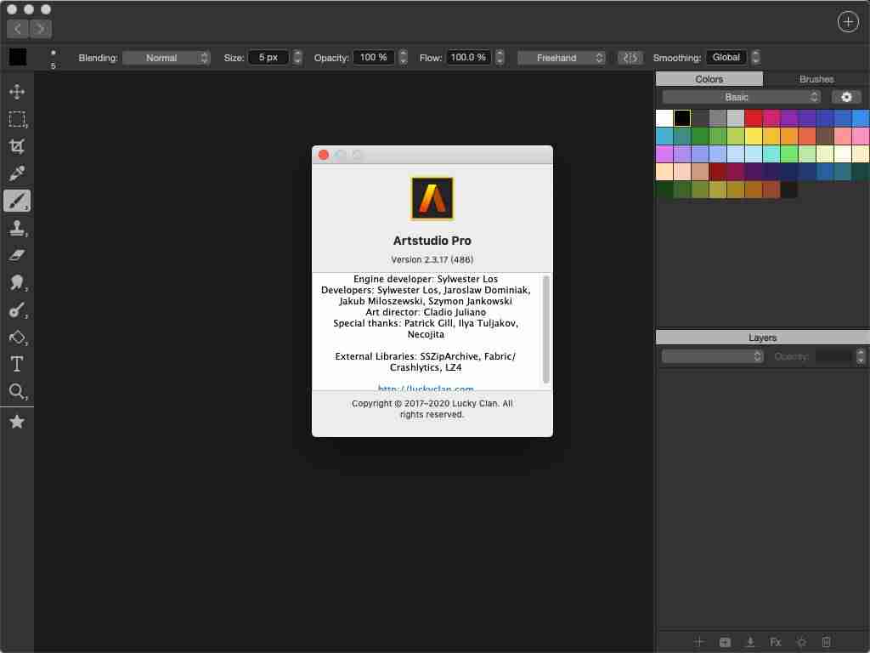This screenshot has width=870, height=653.
Task: Click the foreground color black swatch in toolbar
Action: [x=18, y=57]
